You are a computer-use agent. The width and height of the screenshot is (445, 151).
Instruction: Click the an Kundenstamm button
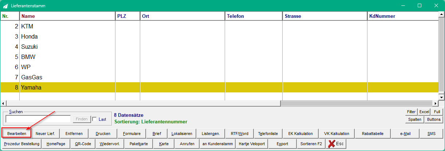(217, 144)
